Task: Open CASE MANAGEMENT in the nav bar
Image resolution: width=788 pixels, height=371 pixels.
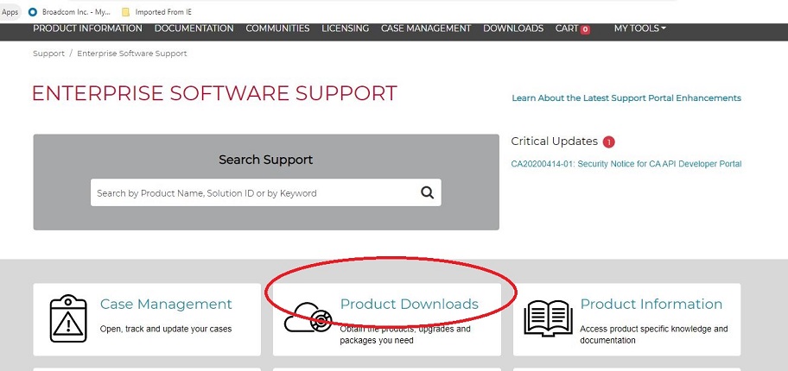Action: [x=426, y=28]
